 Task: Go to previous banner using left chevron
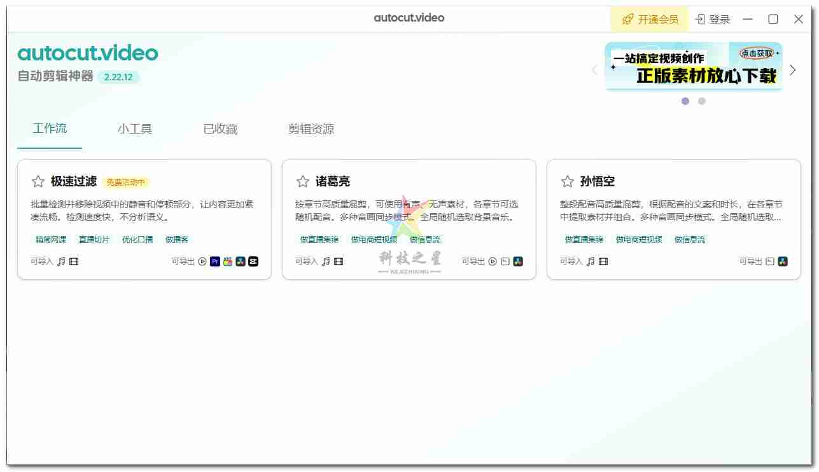[595, 70]
